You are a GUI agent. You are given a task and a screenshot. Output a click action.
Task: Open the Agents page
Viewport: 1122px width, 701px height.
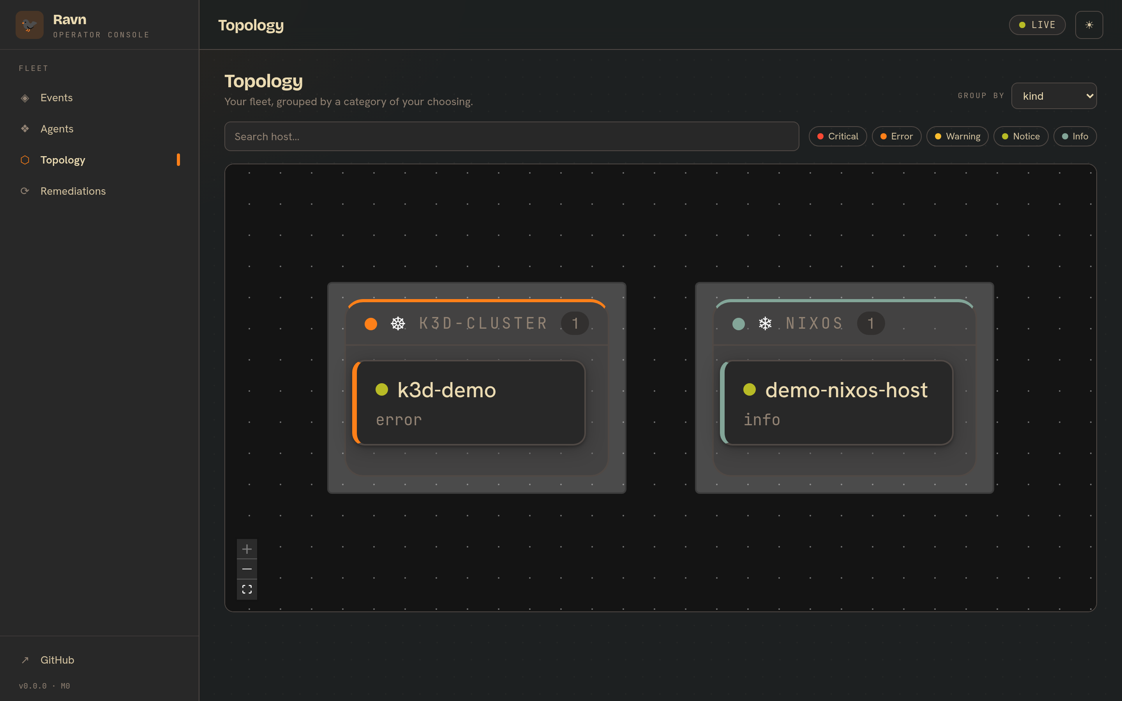(x=99, y=129)
